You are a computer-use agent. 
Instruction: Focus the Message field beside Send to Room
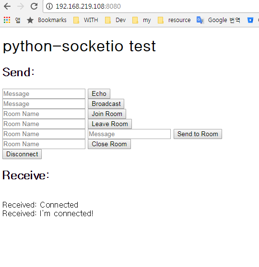coord(129,134)
